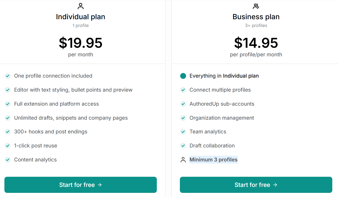
Task: Click Start for free under Business plan
Action: pos(256,185)
